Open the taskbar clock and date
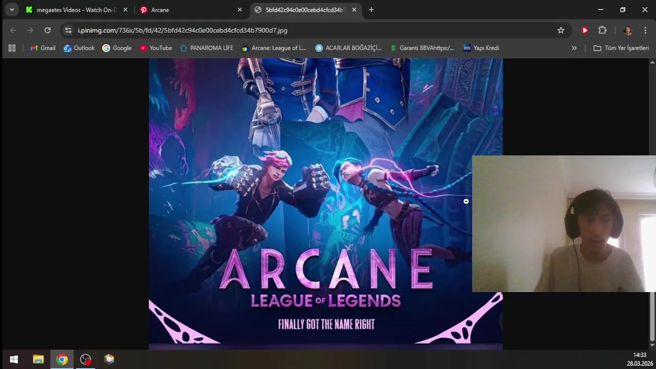 point(639,359)
